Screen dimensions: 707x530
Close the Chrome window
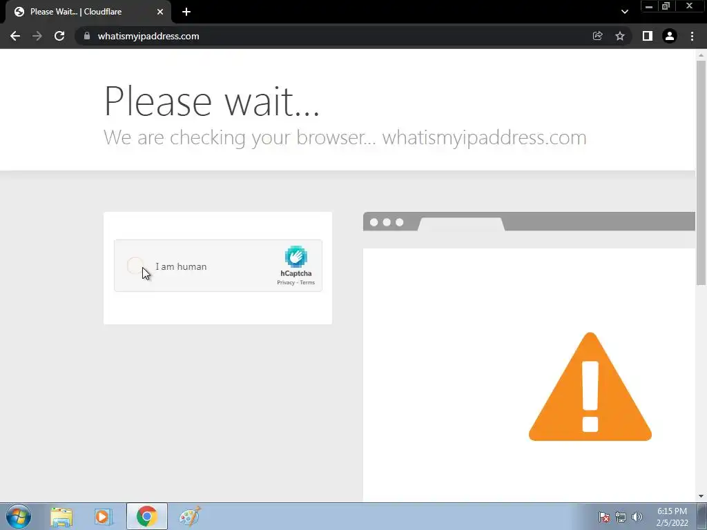click(690, 6)
